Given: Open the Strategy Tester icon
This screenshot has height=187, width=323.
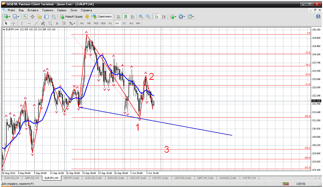Looking at the screenshot, I should click(x=53, y=16).
